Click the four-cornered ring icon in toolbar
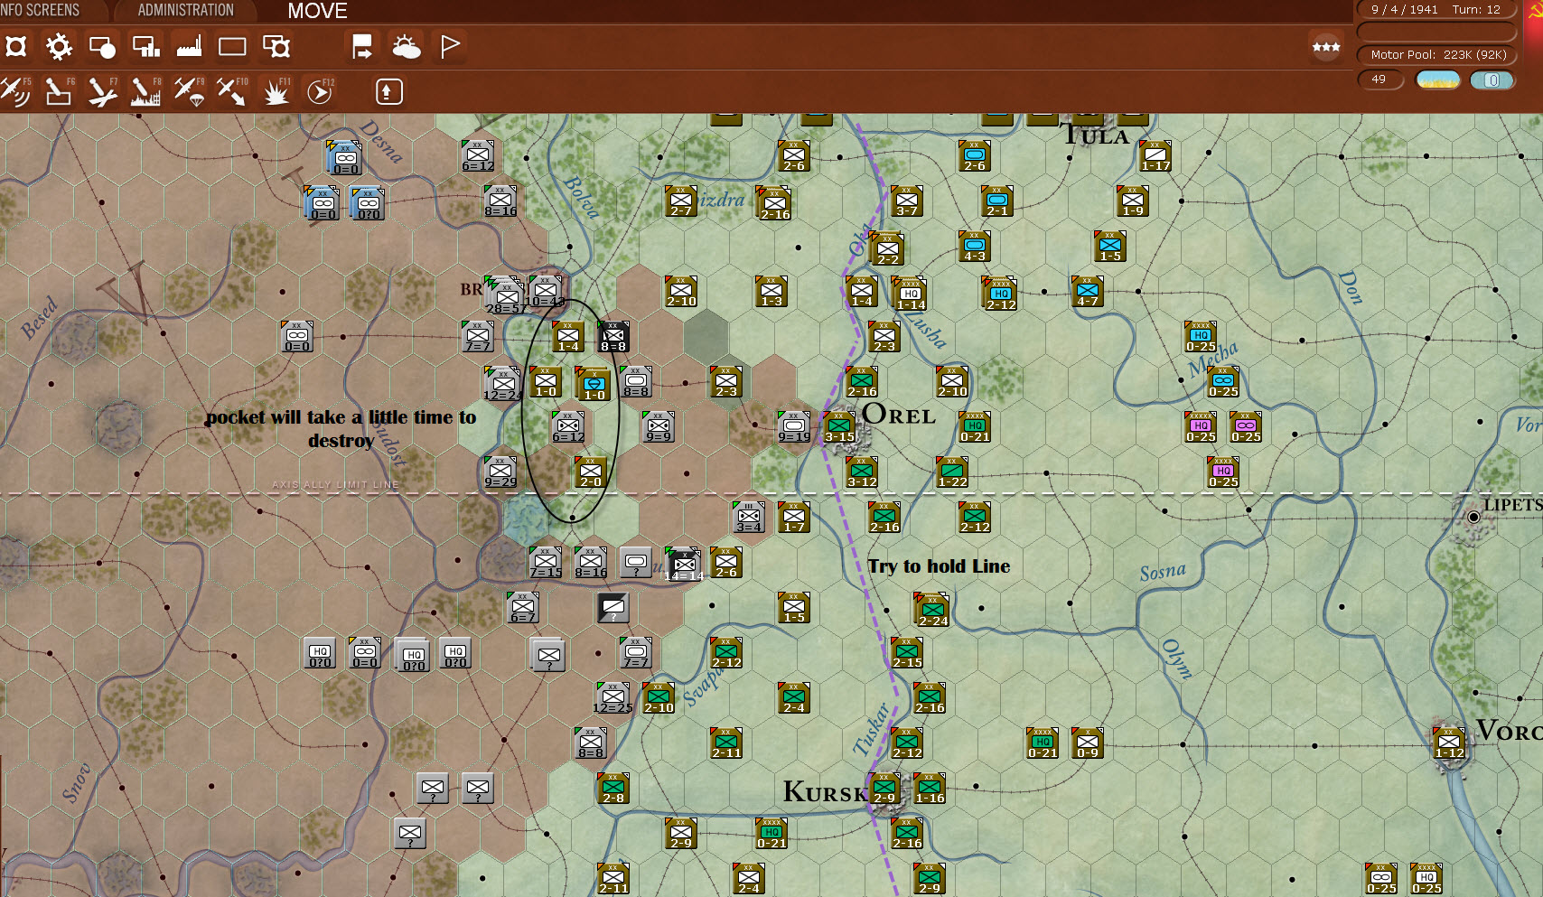The image size is (1543, 897). [16, 47]
